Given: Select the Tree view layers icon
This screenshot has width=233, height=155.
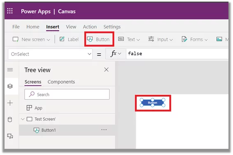Looking at the screenshot, I should point(10,86).
